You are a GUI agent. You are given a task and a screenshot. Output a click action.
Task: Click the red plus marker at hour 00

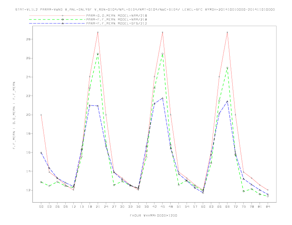coord(41,115)
